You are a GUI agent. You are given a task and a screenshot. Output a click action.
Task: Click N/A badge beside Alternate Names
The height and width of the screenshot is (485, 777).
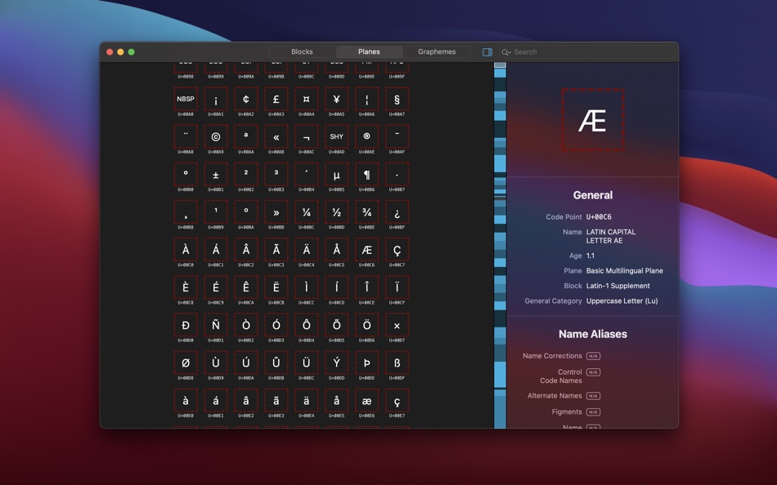pyautogui.click(x=593, y=396)
